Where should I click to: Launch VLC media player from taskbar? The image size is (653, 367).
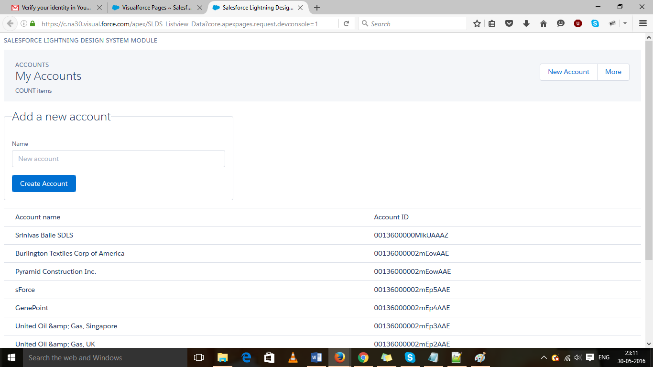pyautogui.click(x=293, y=357)
